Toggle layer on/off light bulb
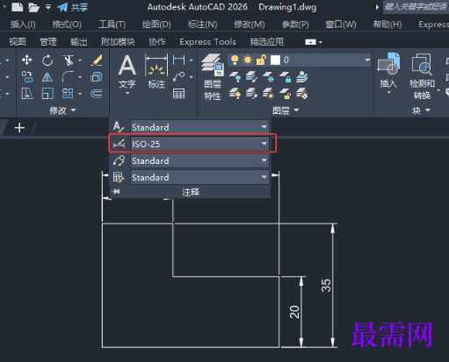 click(x=235, y=60)
